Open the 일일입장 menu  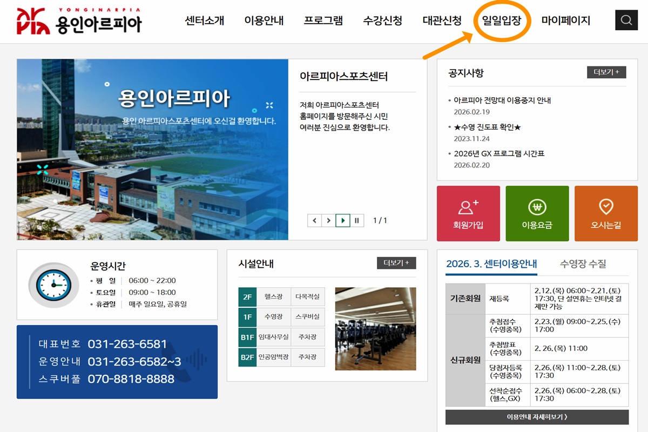click(x=502, y=21)
